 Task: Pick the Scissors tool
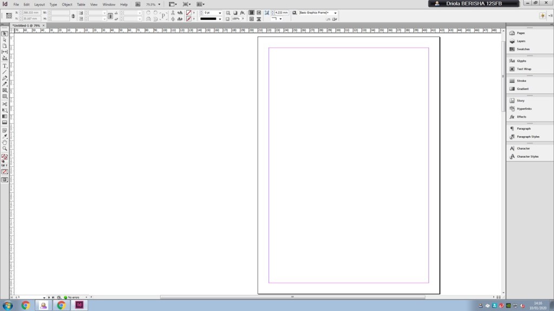[5, 104]
